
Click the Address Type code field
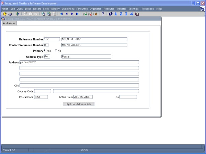tap(47, 56)
